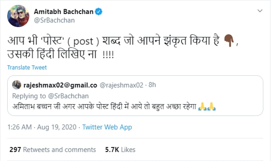Screen dimensions: 271x161
Task: Open the rajeshmax02@gmail.co display name
Action: 60,85
